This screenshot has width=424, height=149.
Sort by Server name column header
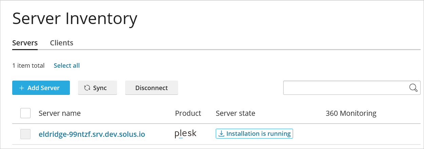[60, 113]
